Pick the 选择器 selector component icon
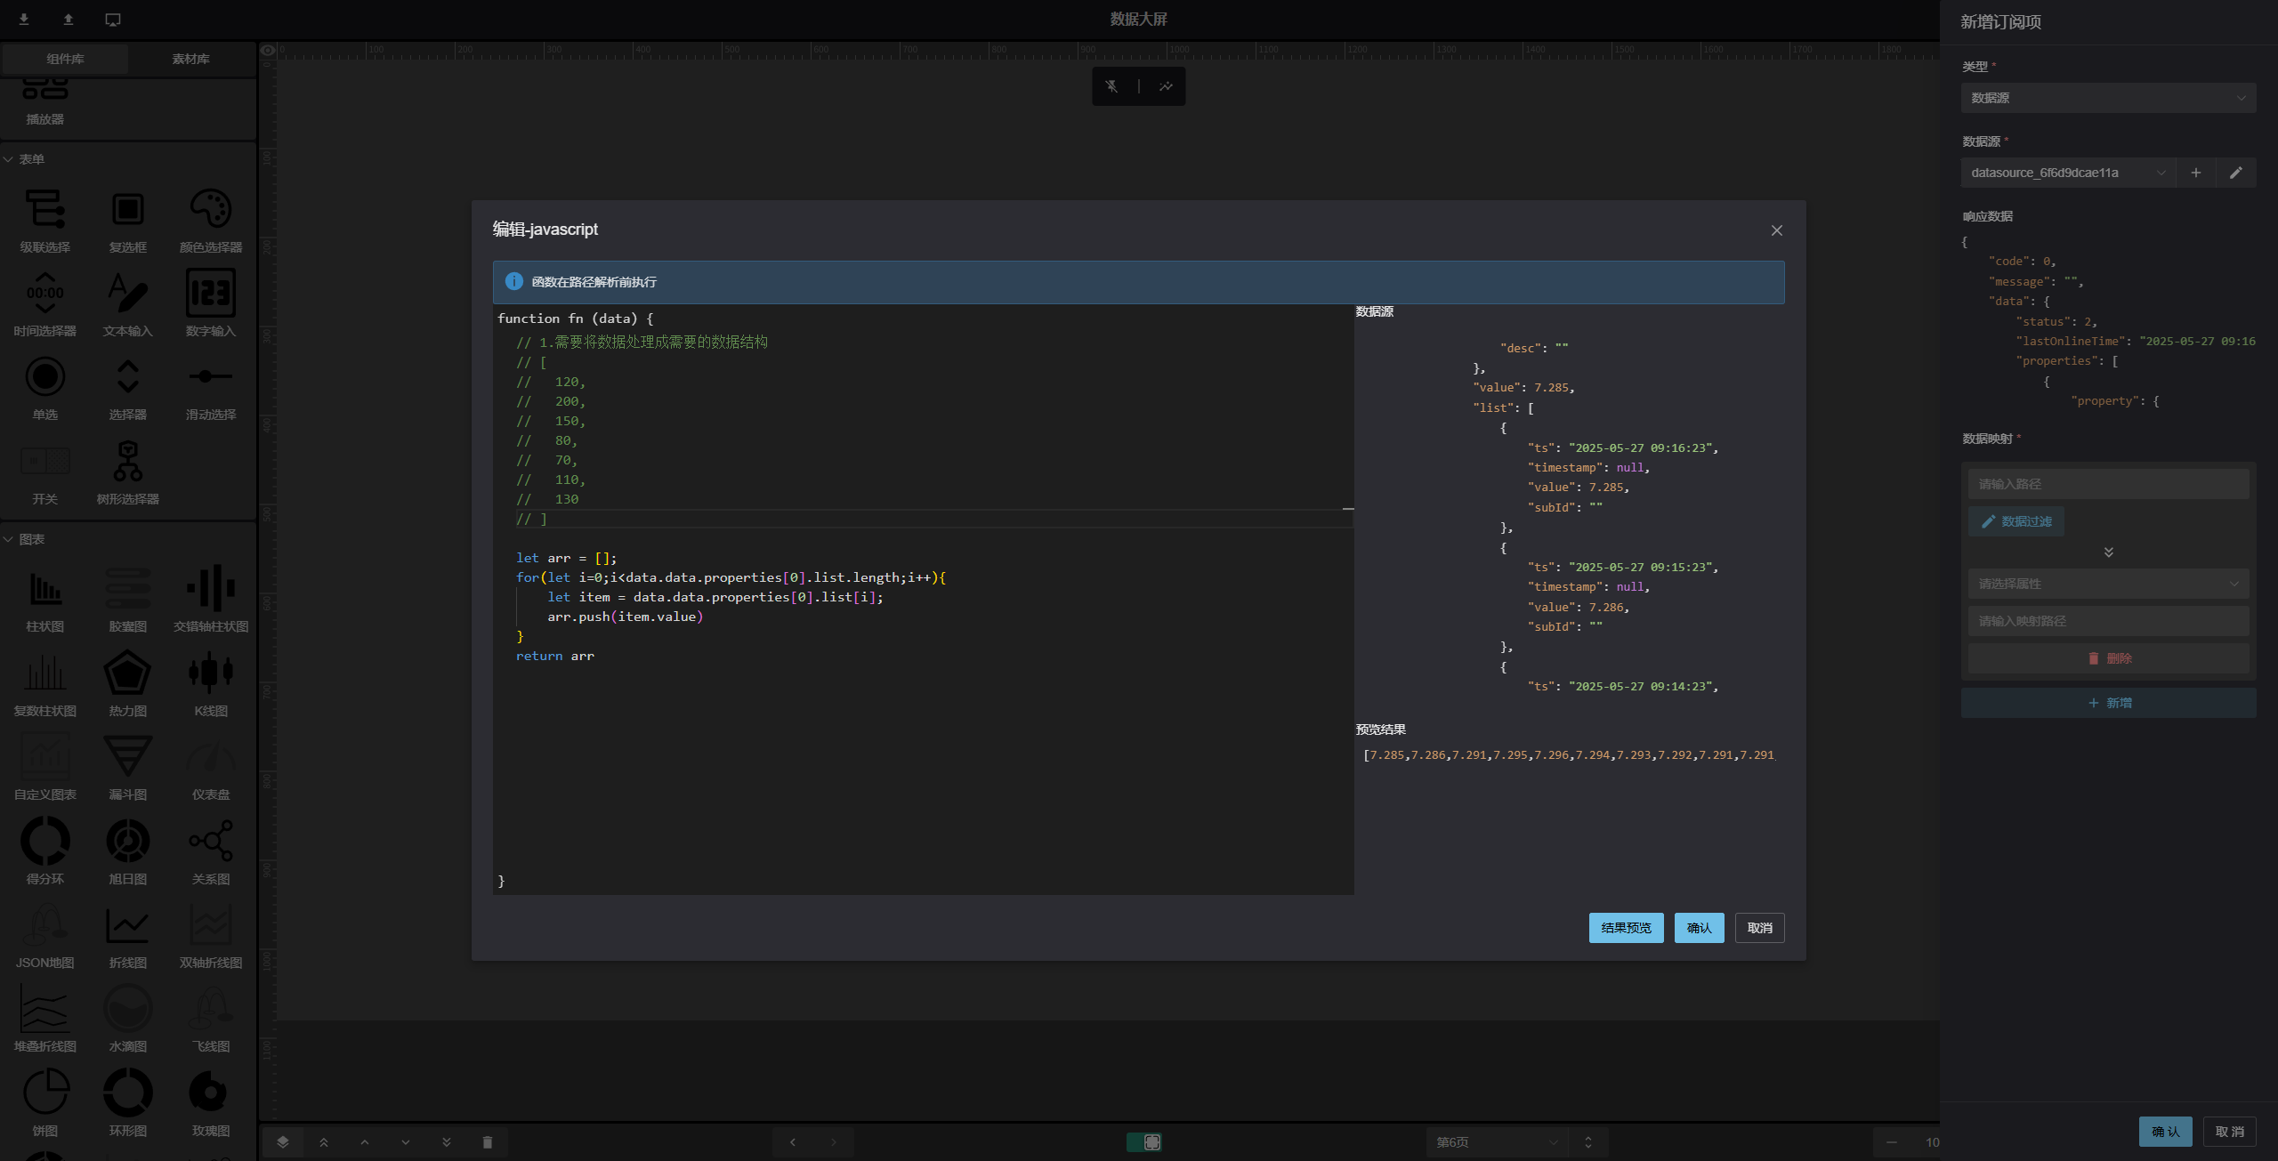2278x1161 pixels. (128, 376)
